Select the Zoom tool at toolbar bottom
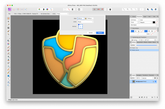 point(9,85)
